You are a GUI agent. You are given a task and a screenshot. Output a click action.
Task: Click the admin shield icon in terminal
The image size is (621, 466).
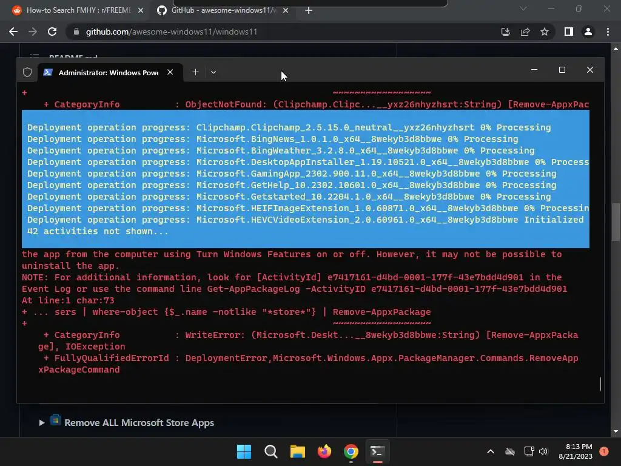click(x=27, y=72)
